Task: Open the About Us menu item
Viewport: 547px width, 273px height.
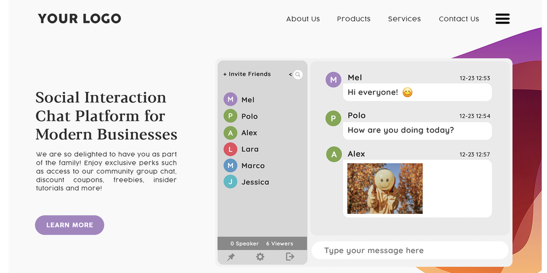Action: pos(303,19)
